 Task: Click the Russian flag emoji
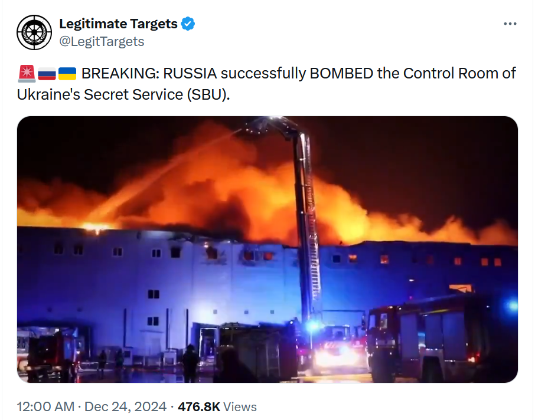tap(47, 74)
